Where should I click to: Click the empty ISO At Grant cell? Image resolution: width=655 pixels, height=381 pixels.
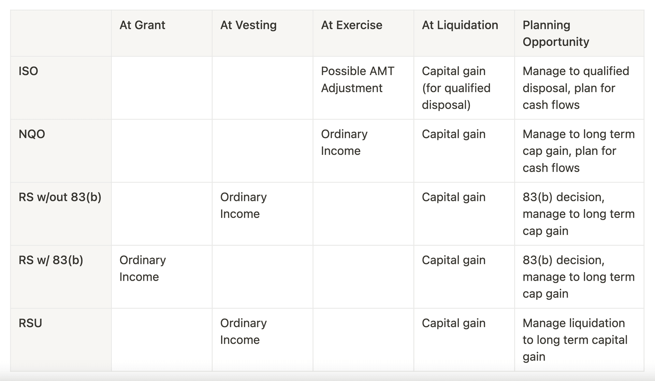pos(162,88)
